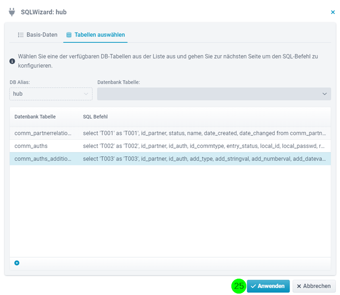Click the Datenbank Tabelle column header
The height and width of the screenshot is (295, 340).
35,116
